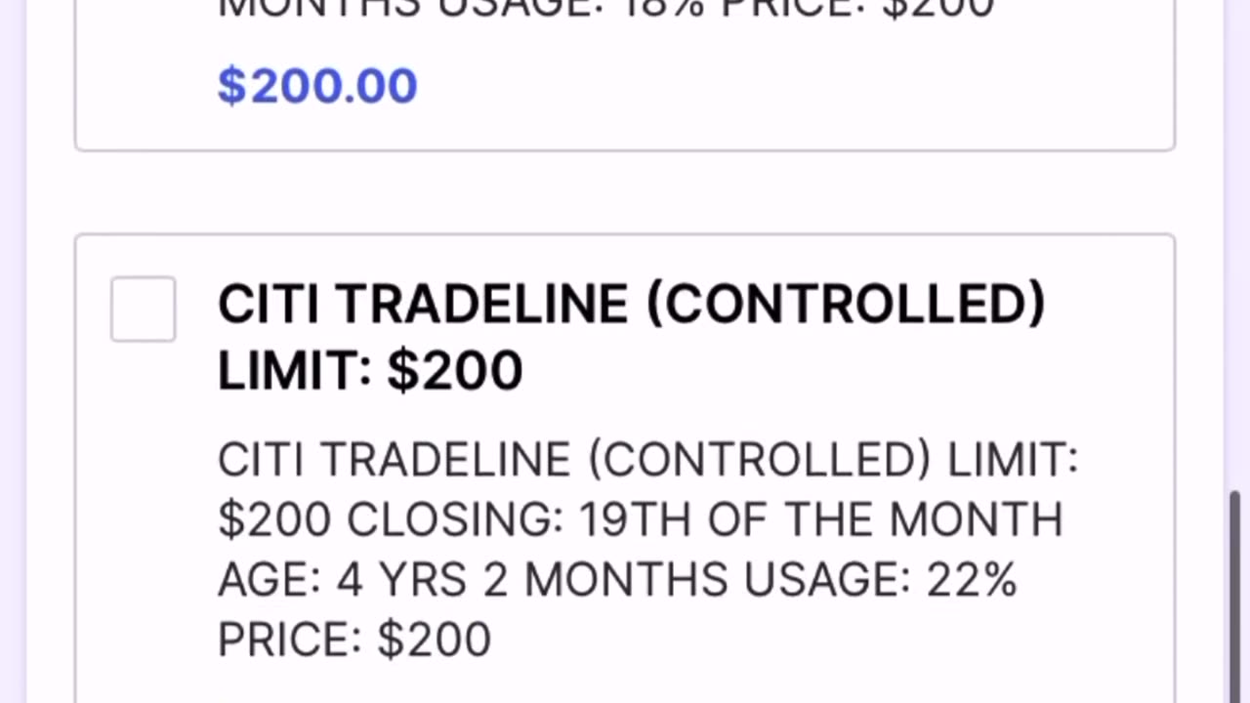
Task: Check the Citi Tradeline checkbox
Action: tap(144, 310)
